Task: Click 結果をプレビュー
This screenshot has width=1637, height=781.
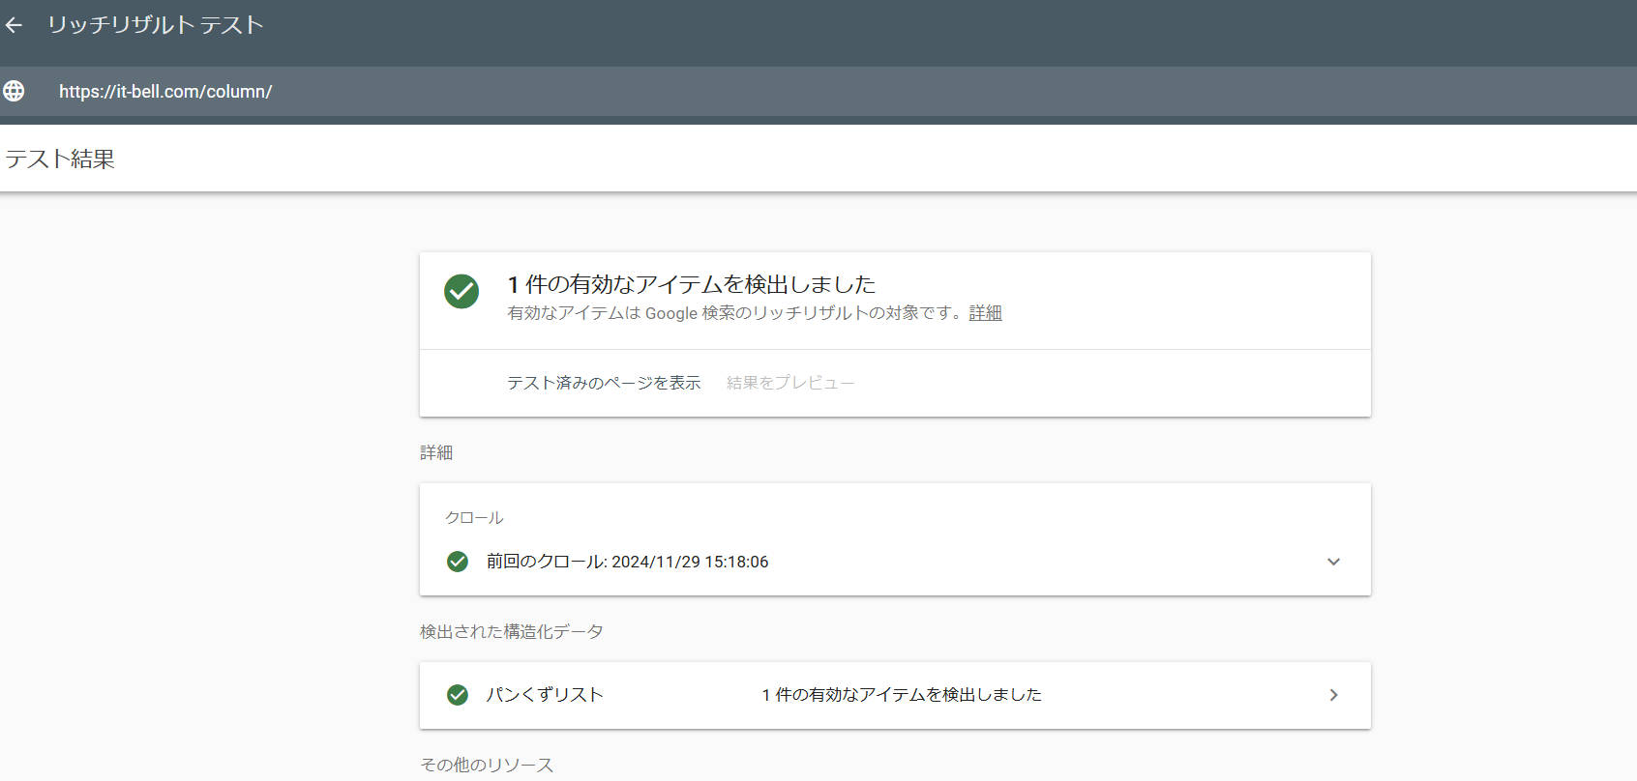Action: click(790, 383)
